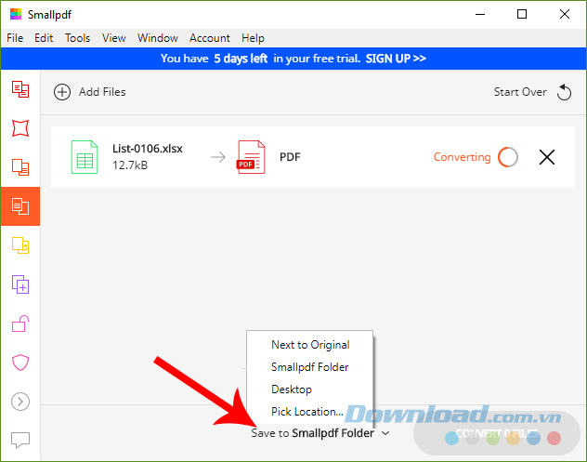
Task: Open the Window menu
Action: coord(158,38)
